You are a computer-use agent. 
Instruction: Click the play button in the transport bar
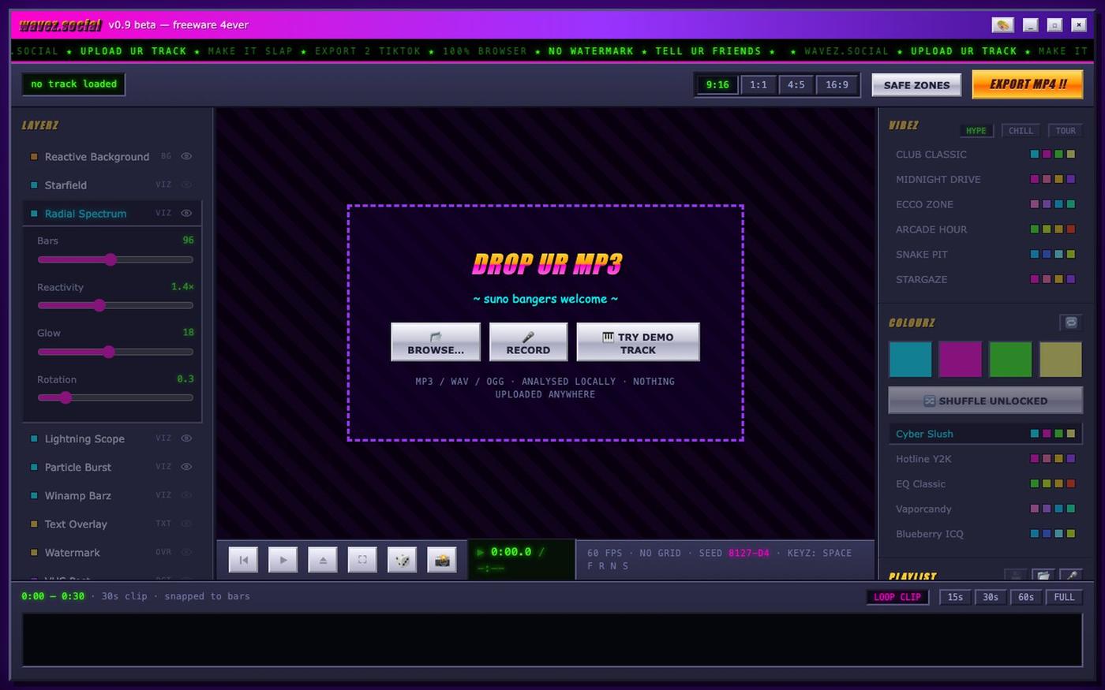(x=283, y=560)
